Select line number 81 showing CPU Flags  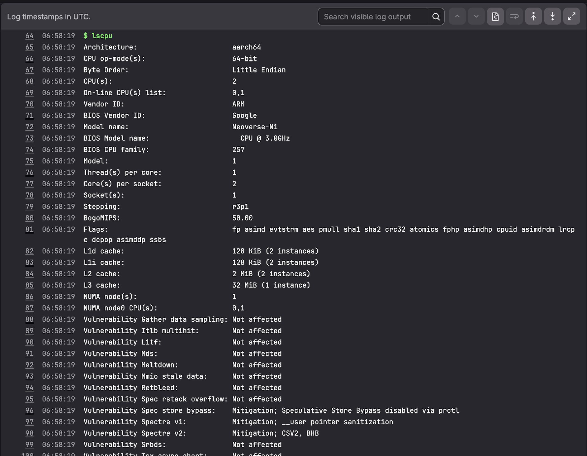(30, 229)
